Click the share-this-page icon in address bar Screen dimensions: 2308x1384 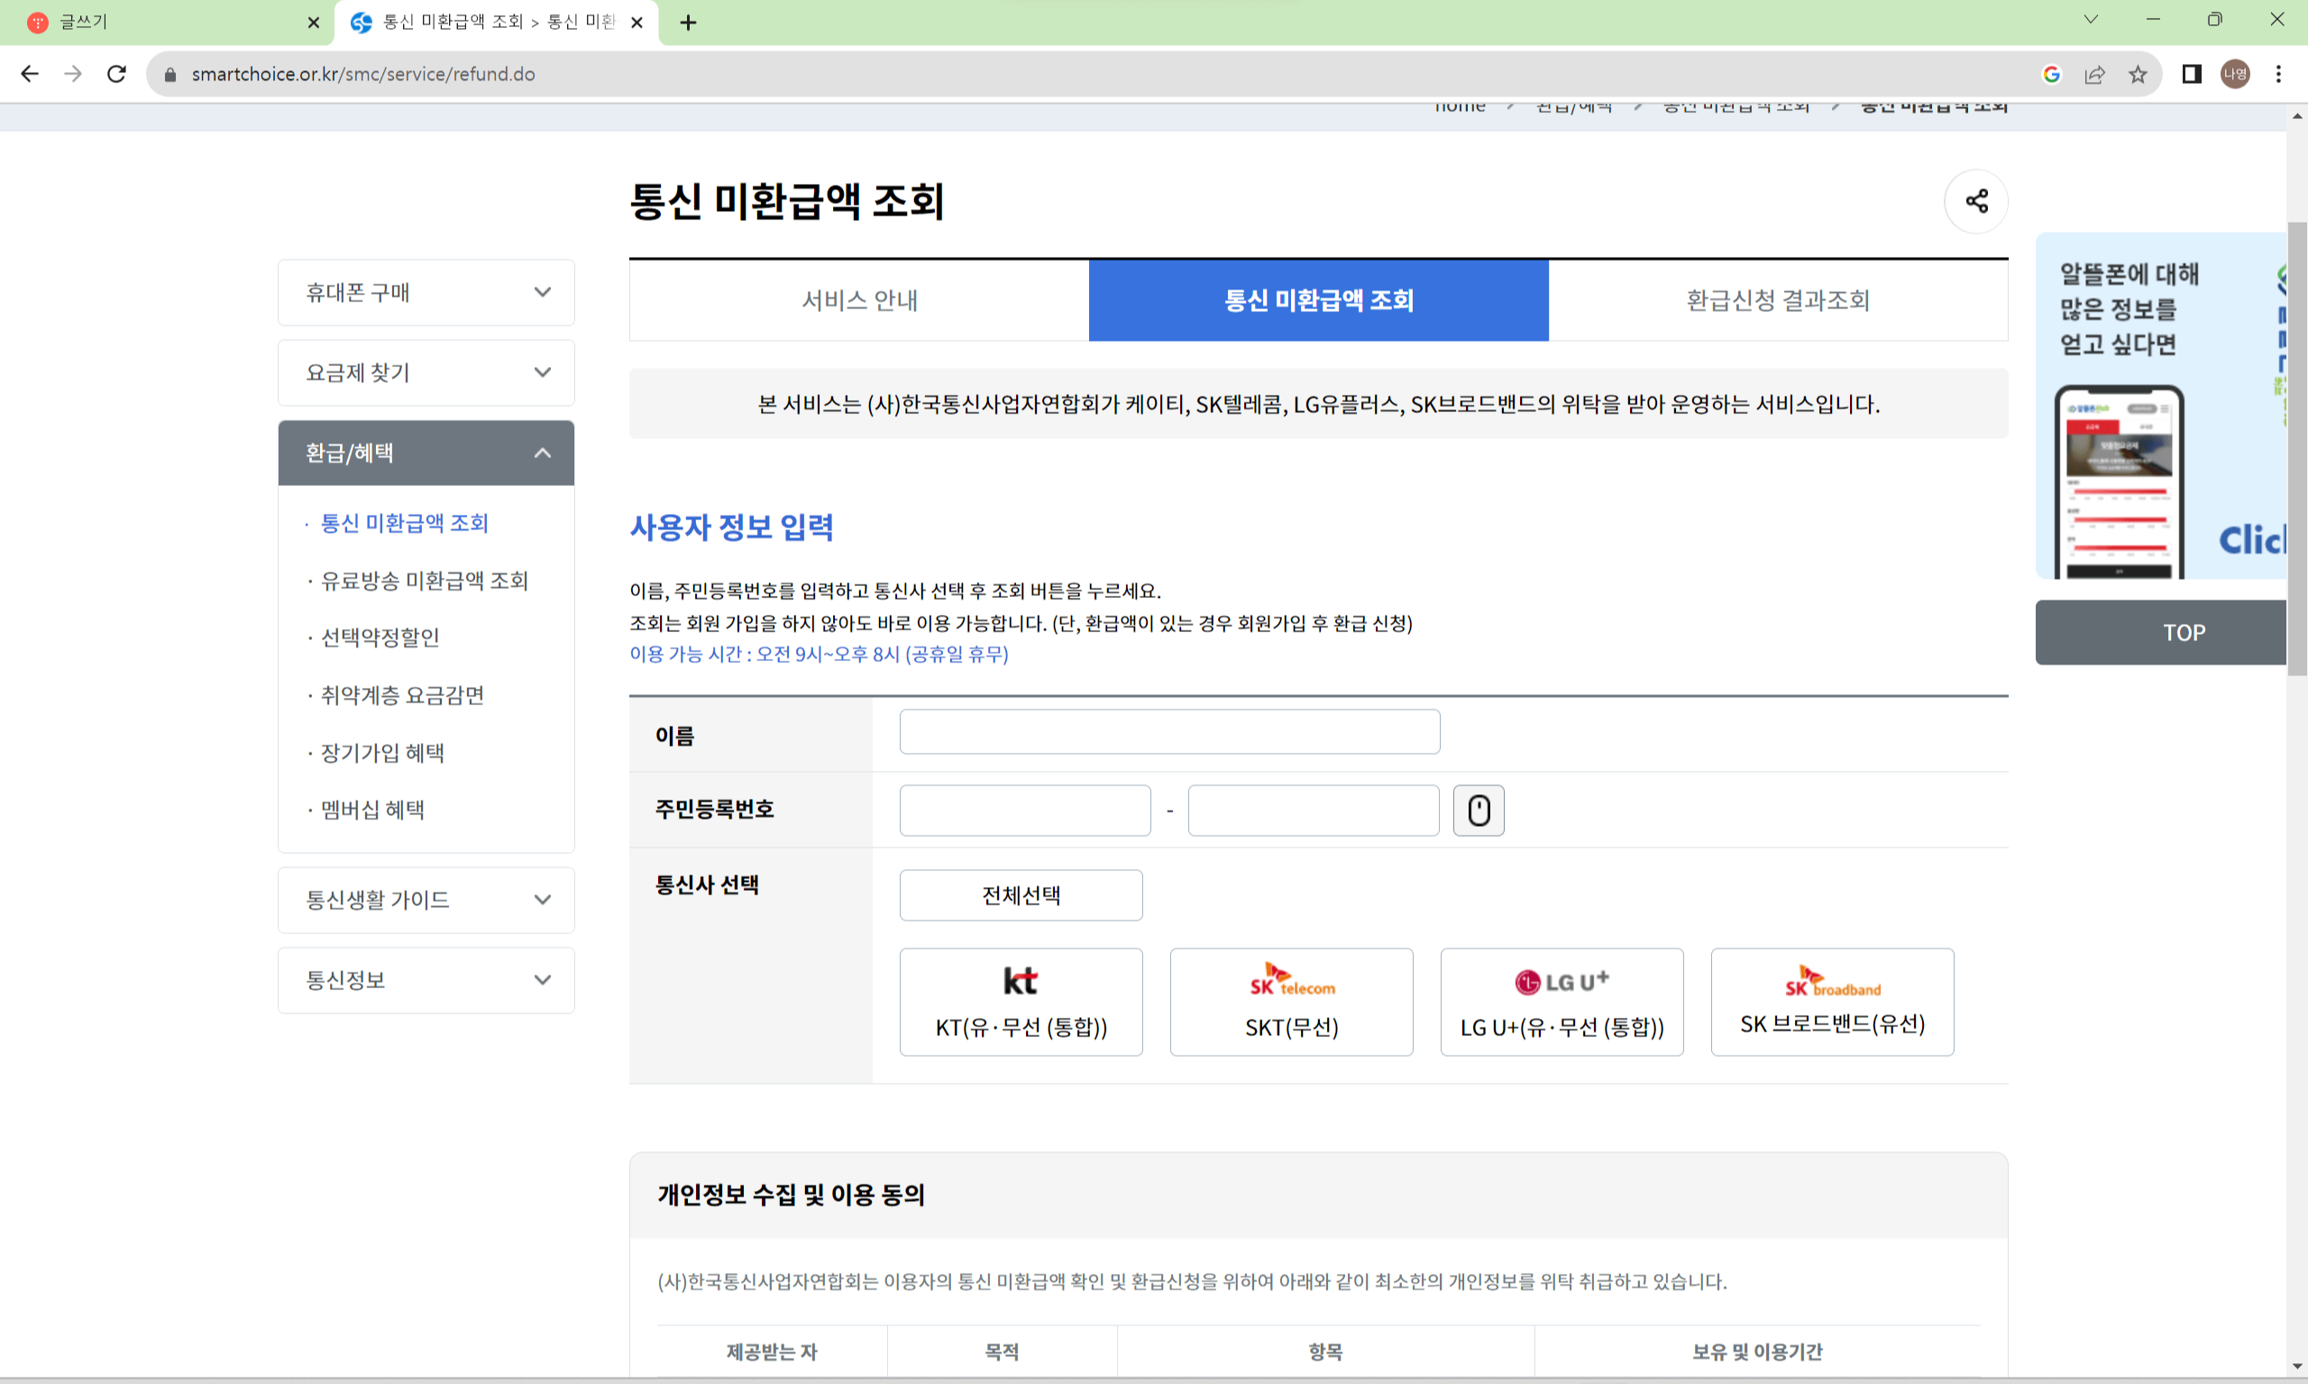pyautogui.click(x=2093, y=74)
